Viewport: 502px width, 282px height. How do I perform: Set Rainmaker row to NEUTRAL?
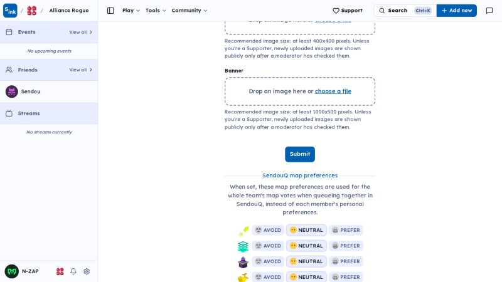pyautogui.click(x=306, y=277)
